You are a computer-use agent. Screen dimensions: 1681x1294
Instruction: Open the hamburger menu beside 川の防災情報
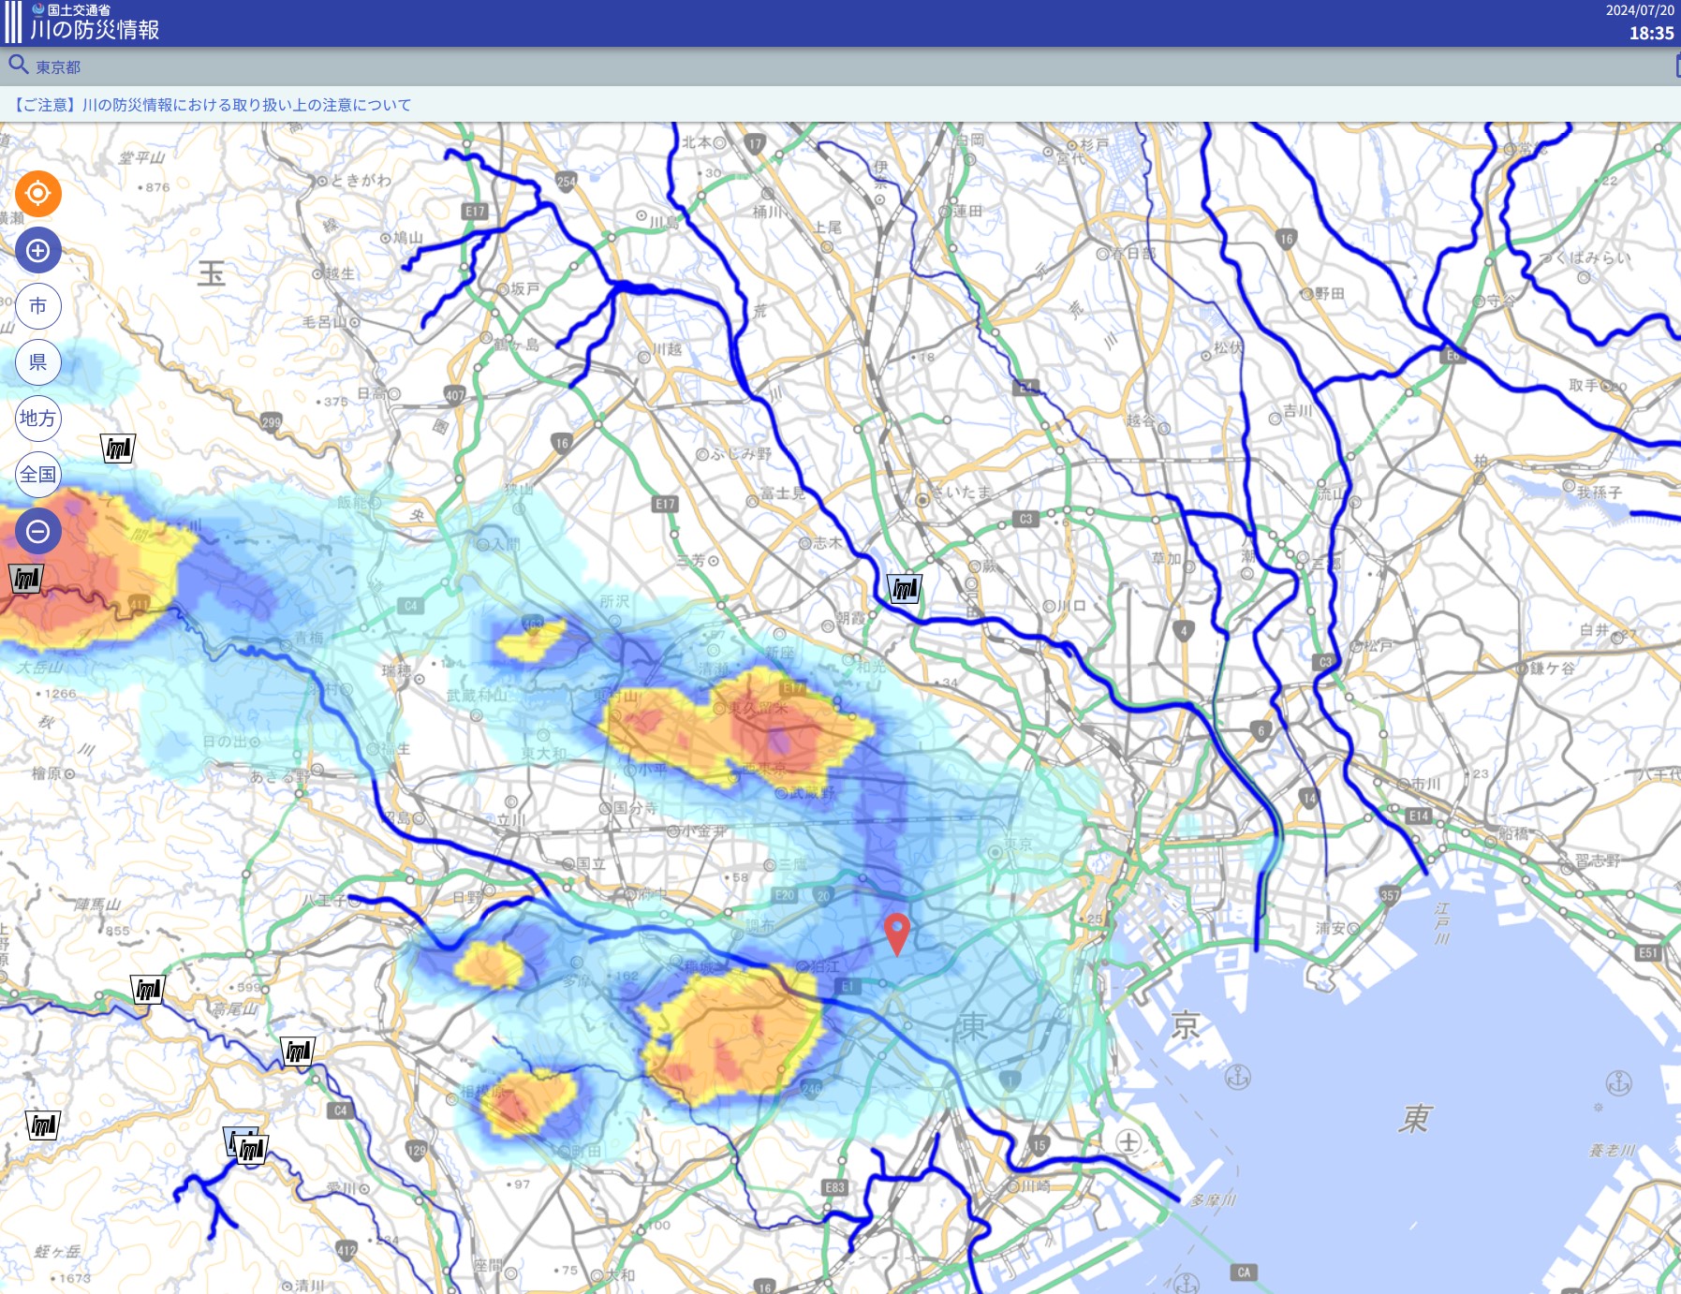point(12,22)
